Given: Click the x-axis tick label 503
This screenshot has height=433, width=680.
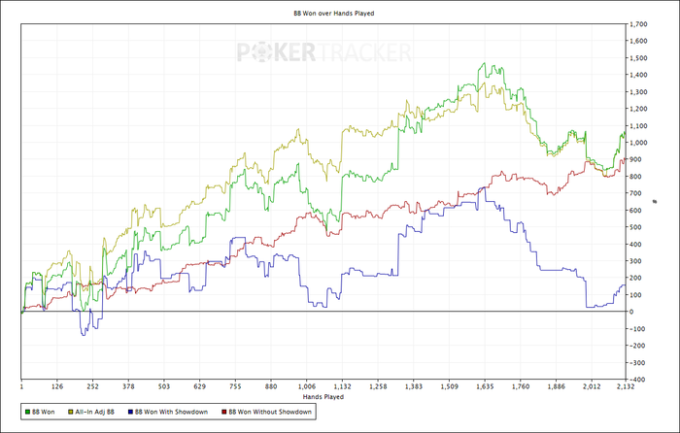Looking at the screenshot, I should 164,386.
